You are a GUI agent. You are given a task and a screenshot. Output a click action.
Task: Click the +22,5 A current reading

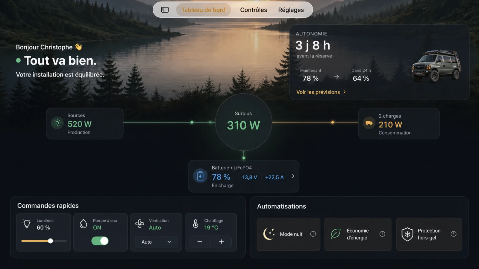coord(274,177)
